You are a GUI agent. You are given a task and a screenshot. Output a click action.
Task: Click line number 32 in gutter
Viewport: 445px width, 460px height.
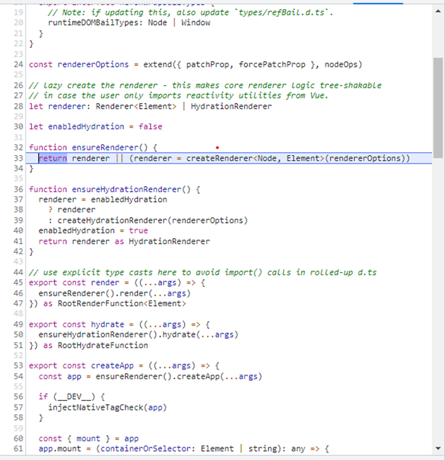18,148
